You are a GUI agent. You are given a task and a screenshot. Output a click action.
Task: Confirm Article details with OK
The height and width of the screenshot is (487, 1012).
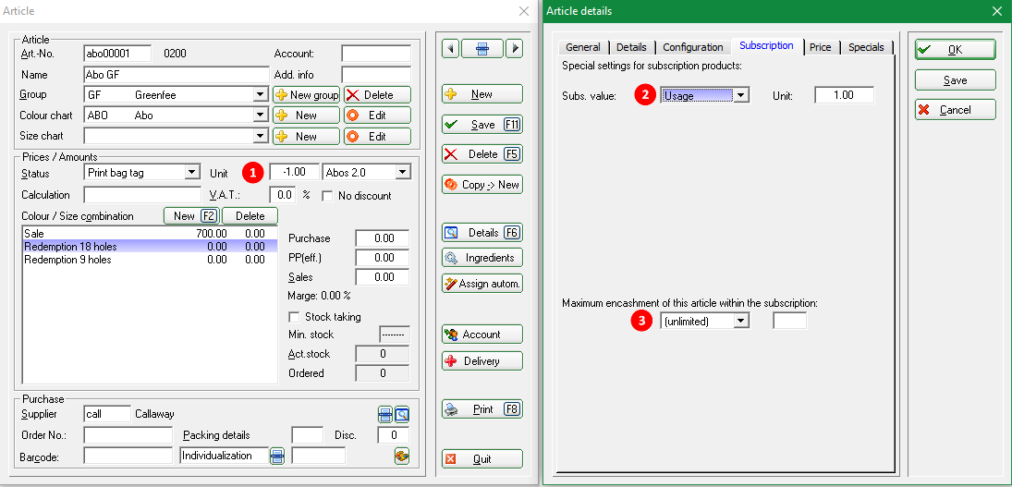pos(956,50)
